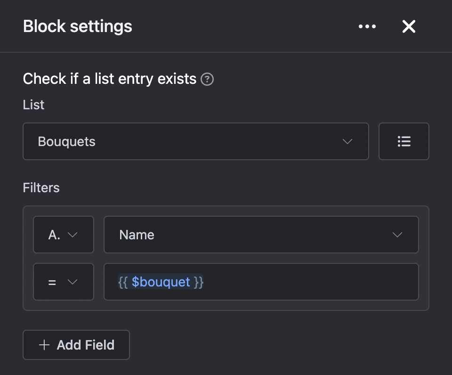Close the Block settings panel
Image resolution: width=452 pixels, height=375 pixels.
(x=409, y=26)
